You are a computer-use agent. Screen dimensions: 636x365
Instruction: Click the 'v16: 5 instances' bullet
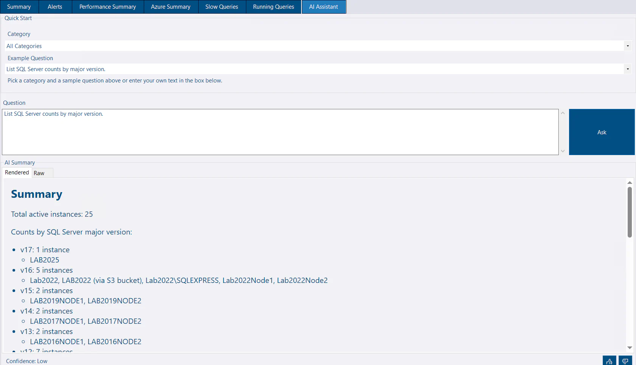tap(47, 270)
